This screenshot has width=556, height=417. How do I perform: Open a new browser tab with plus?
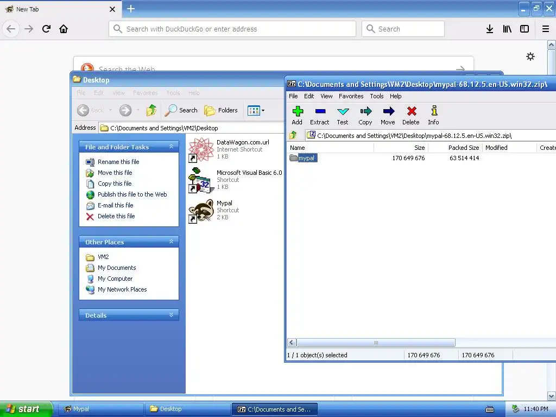pyautogui.click(x=131, y=9)
